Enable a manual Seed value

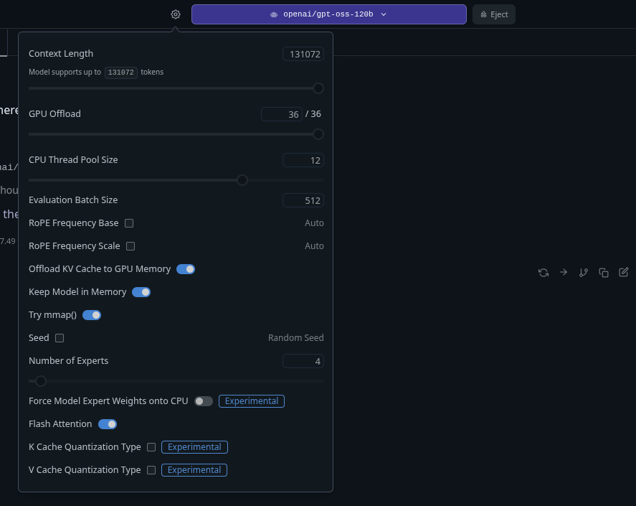tap(59, 337)
